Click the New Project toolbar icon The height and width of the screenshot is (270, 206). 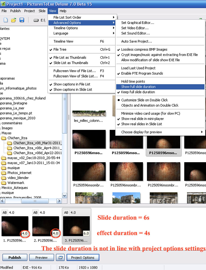click(6, 20)
